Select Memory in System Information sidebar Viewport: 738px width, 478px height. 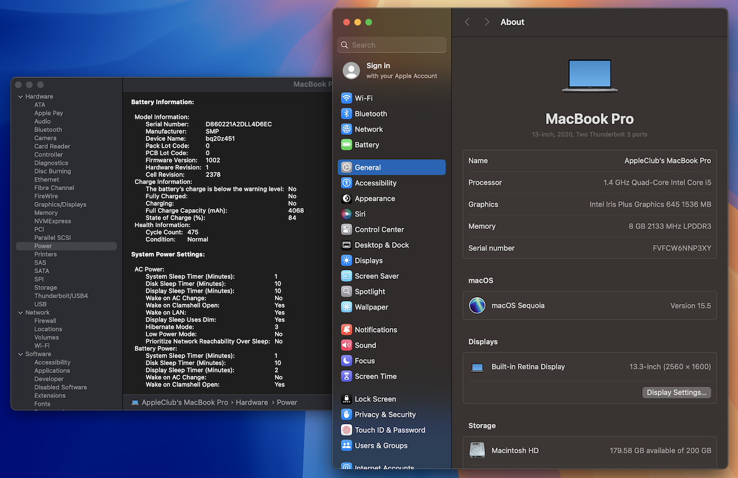point(46,213)
